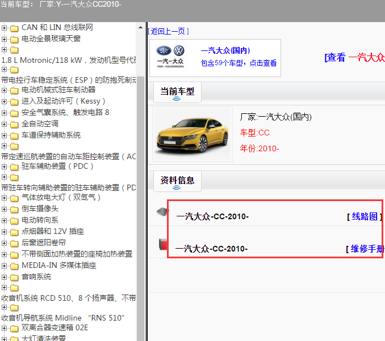Open folder icon for 不带侧面加热装置的座椅加热装置

14,254
